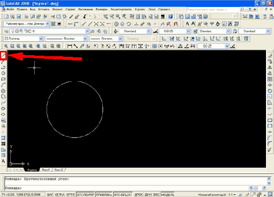Click the МОДЕЛЬ button in status bar
Viewport: 274px width, 197px height.
click(168, 194)
